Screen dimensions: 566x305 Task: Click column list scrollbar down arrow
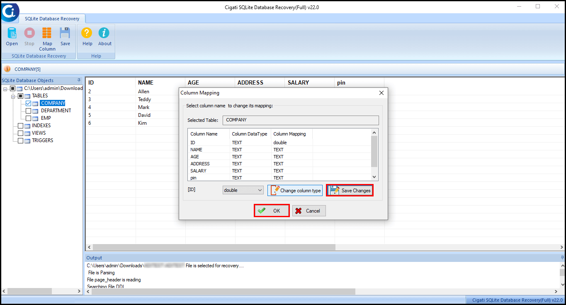pyautogui.click(x=374, y=177)
